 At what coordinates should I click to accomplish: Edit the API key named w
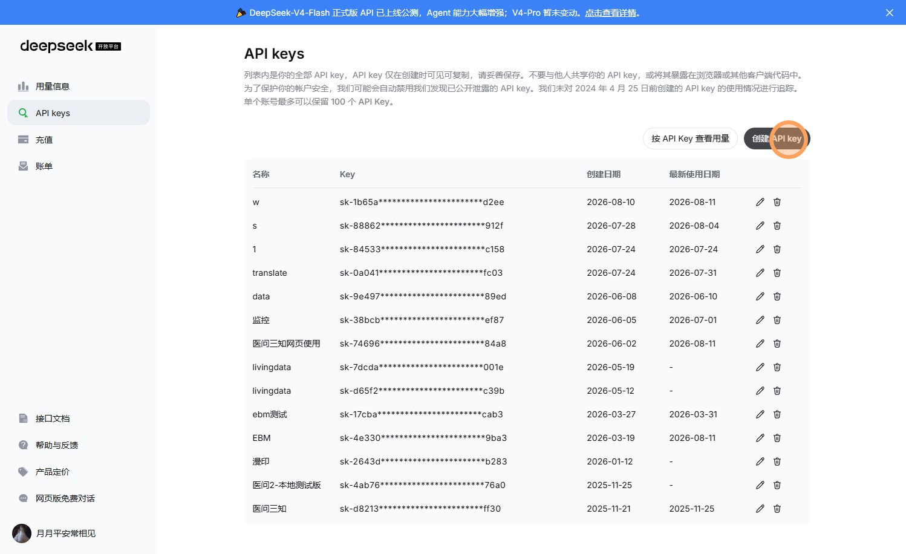coord(760,202)
